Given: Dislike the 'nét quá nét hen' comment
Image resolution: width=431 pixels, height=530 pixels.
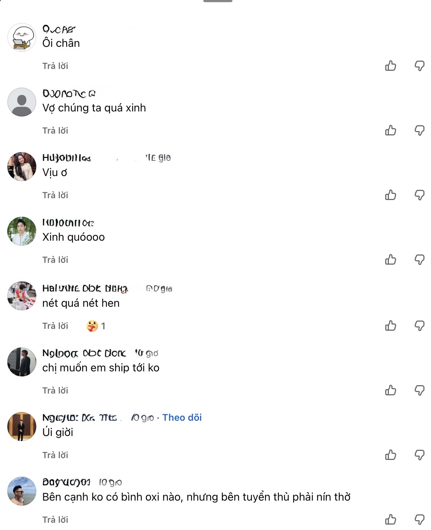Looking at the screenshot, I should [x=419, y=326].
